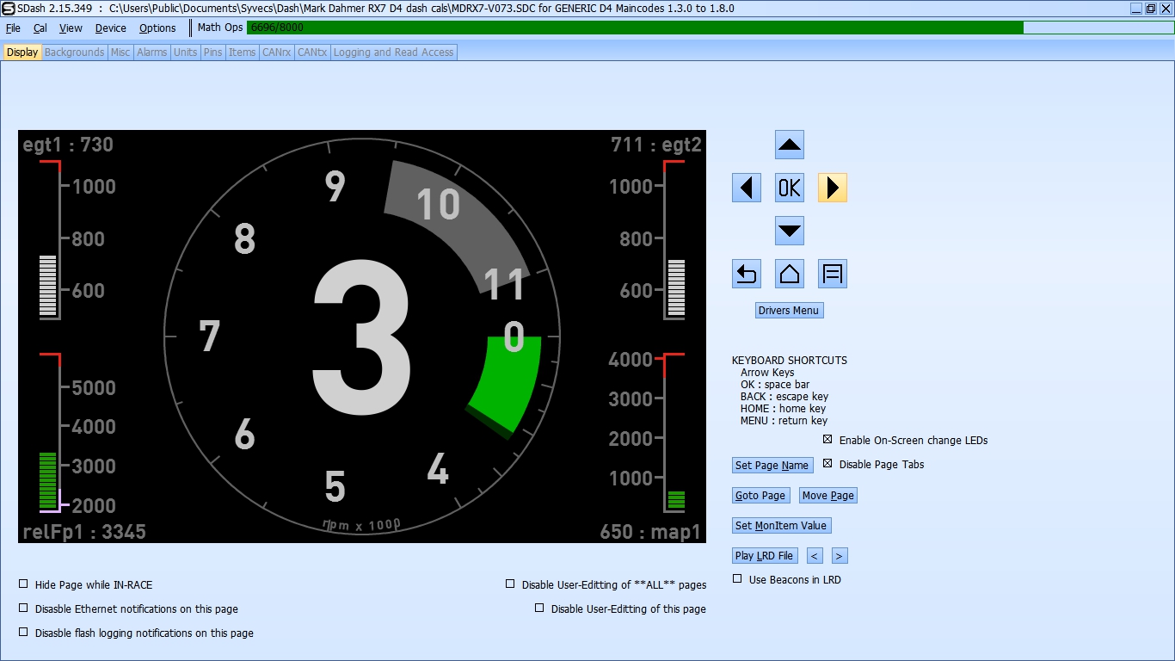Click the menu list icon button
This screenshot has width=1175, height=661.
pos(832,274)
